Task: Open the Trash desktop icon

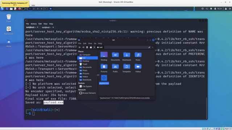Action: tap(9, 18)
